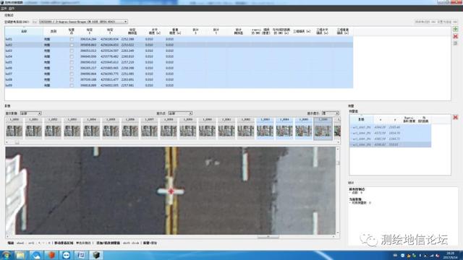
Task: Click the orange shield icon on the taskbar
Action: point(51,255)
